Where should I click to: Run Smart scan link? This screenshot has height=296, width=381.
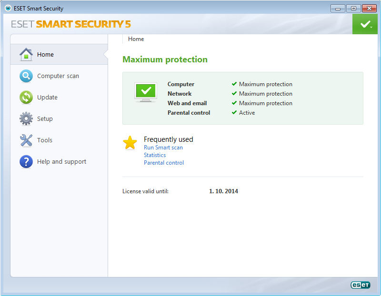point(163,148)
